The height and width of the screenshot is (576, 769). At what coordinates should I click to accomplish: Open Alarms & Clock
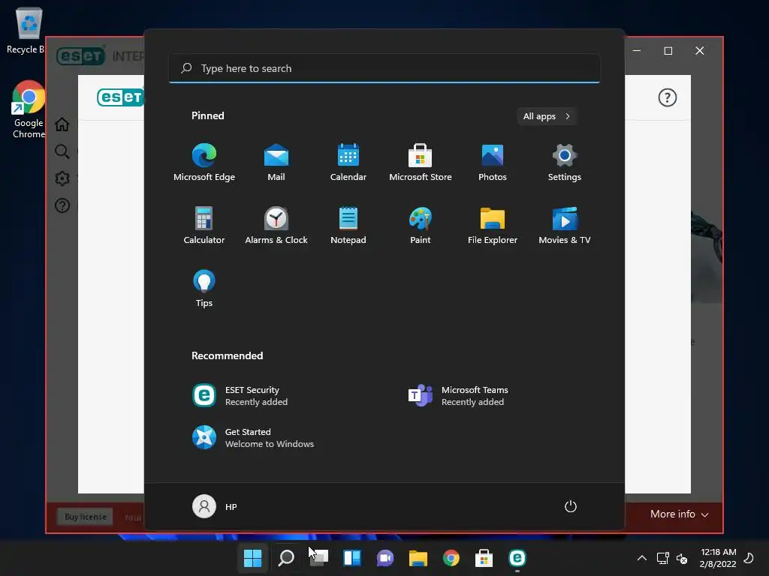[x=276, y=226]
